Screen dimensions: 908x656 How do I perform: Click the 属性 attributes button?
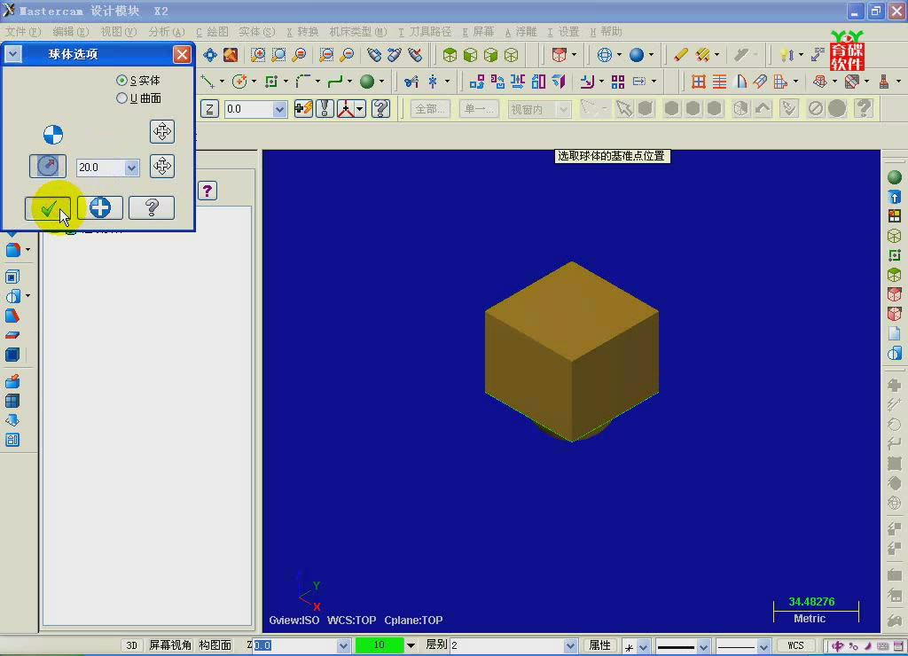tap(600, 645)
